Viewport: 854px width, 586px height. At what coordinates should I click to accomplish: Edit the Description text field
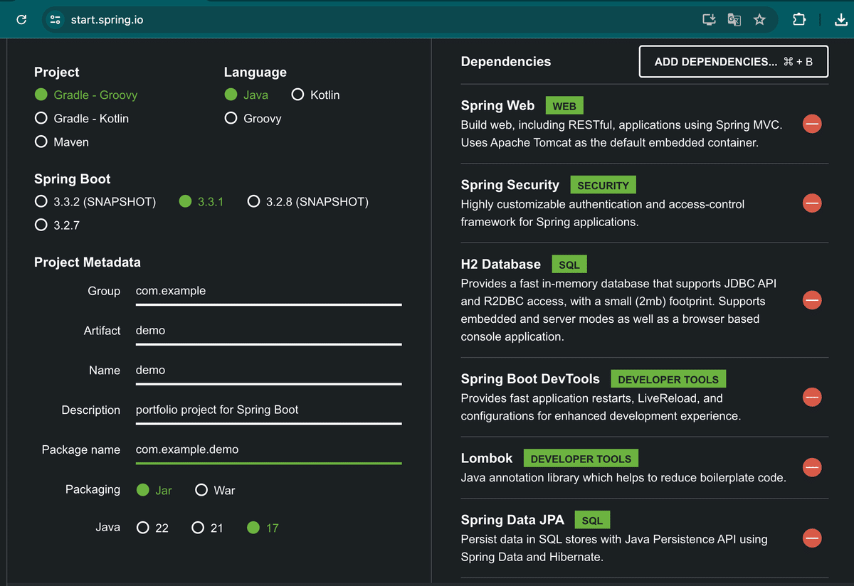click(268, 410)
